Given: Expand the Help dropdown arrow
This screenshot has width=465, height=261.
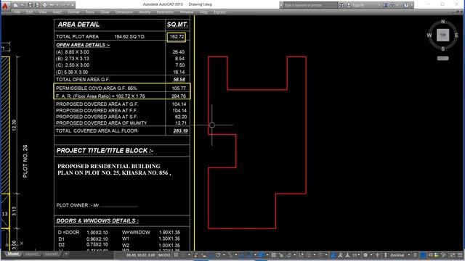Looking at the screenshot, I should click(x=411, y=5).
